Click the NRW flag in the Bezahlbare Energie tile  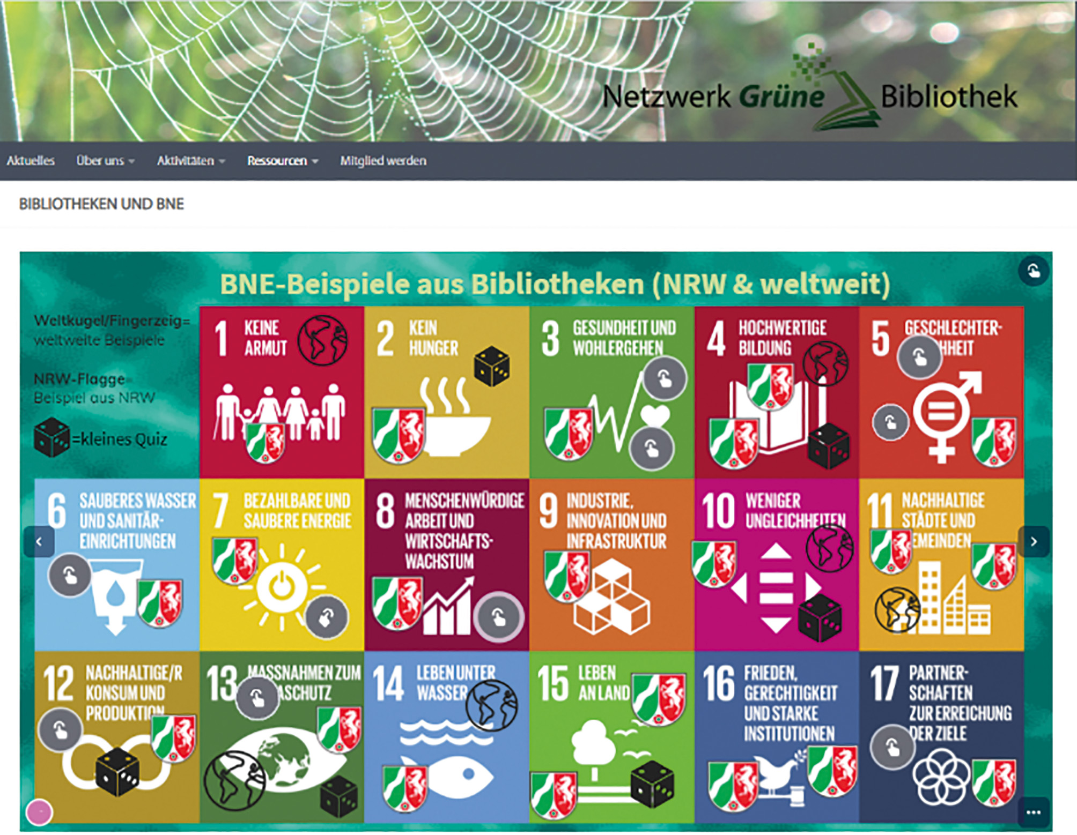coord(234,560)
